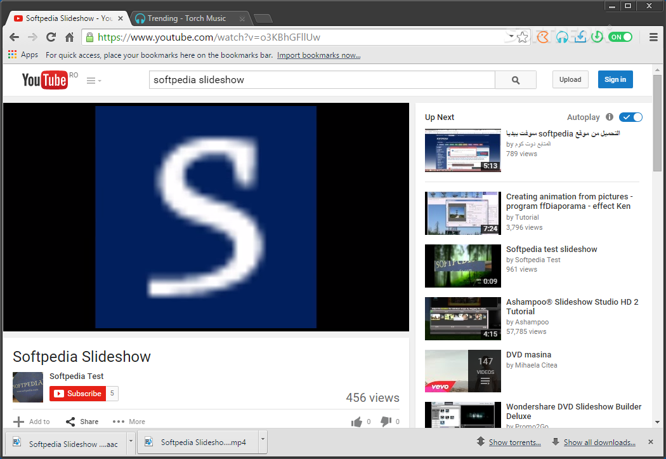Click the YouTube search field
Screen dimensions: 666x459
pos(322,80)
